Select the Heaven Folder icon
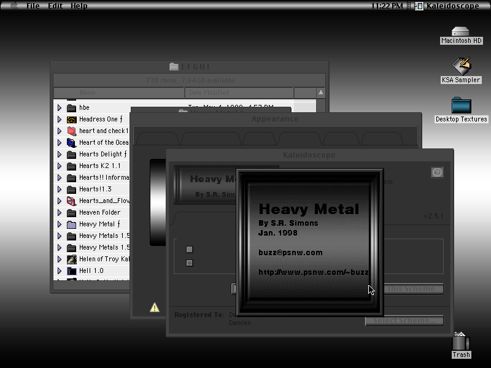 point(71,213)
